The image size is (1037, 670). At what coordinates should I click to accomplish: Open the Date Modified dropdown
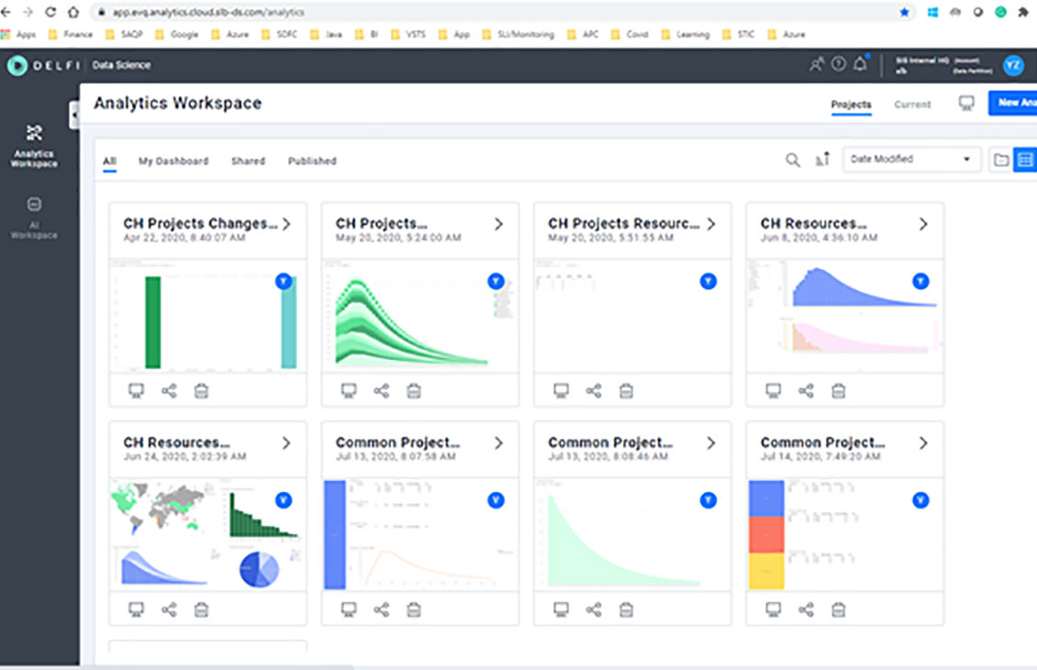910,159
